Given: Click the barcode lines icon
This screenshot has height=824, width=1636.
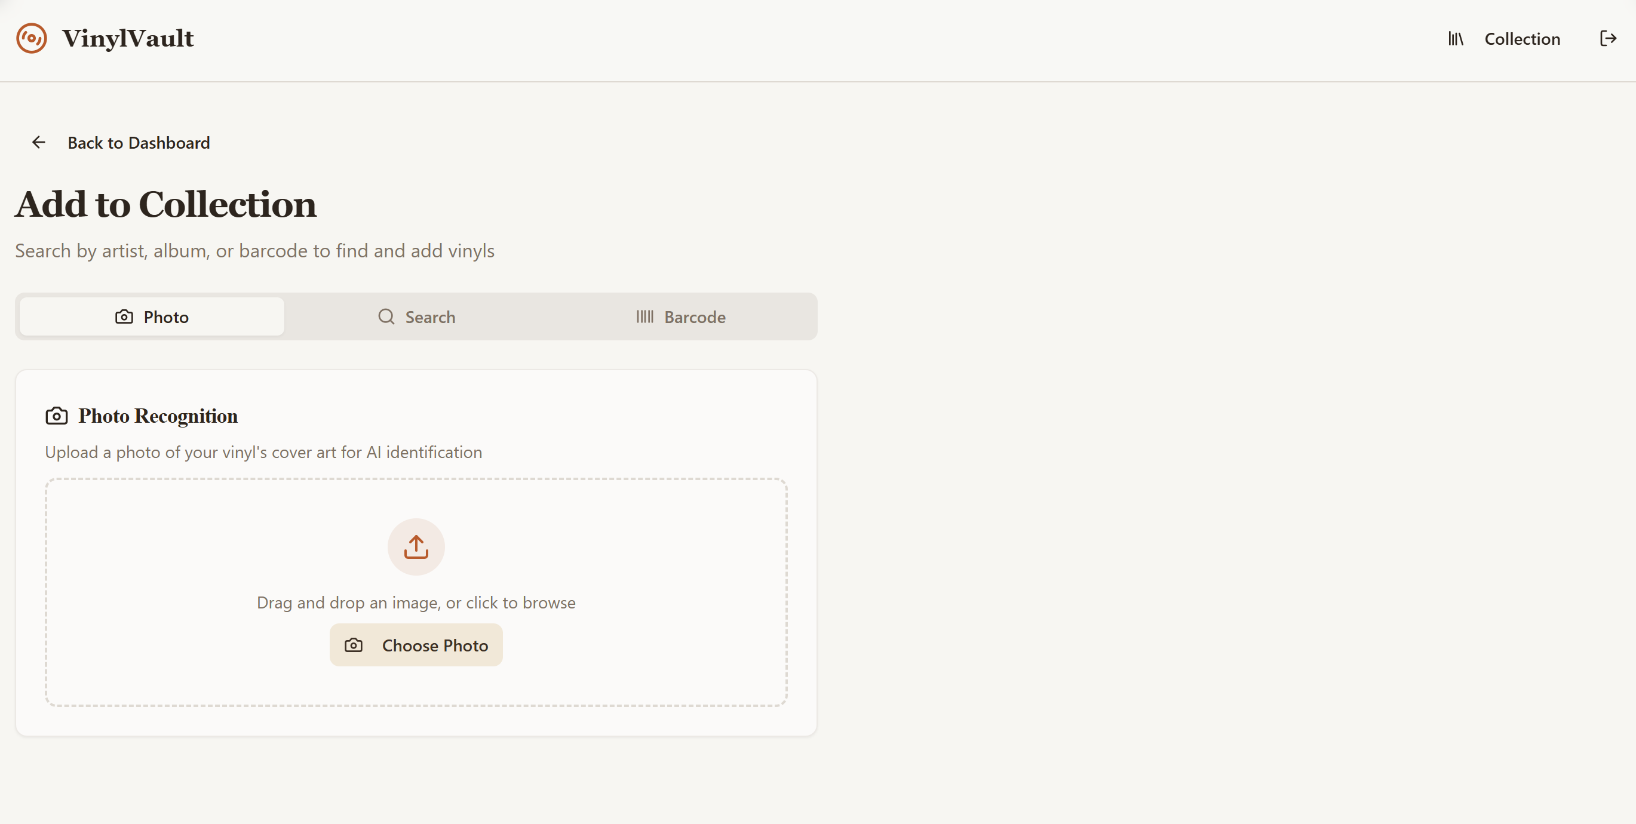Looking at the screenshot, I should click(x=644, y=317).
